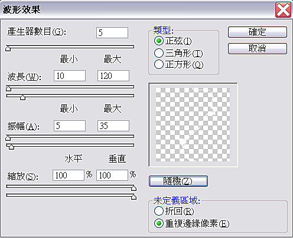The image size is (293, 238).
Task: Click the horizontal scale slider handle
Action: 134,188
